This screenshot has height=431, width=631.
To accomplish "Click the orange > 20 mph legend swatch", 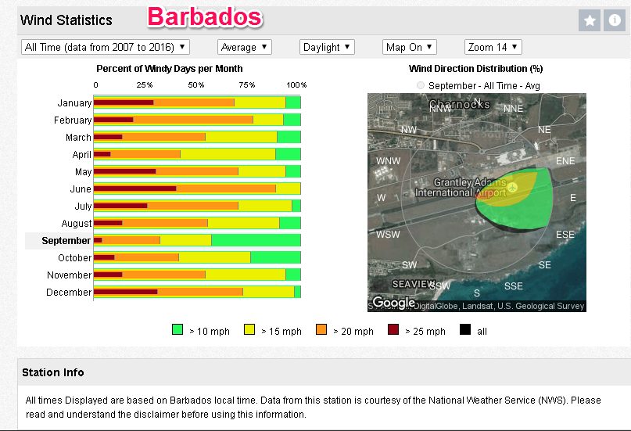I will (321, 331).
